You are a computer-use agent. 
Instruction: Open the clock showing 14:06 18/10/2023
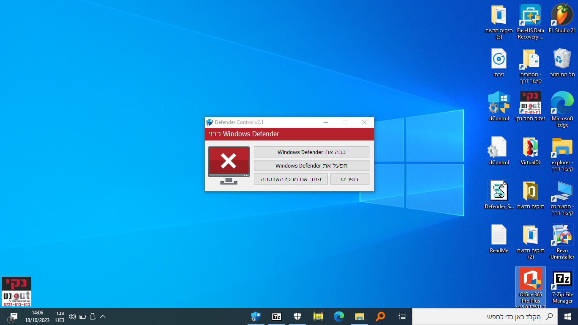point(37,317)
